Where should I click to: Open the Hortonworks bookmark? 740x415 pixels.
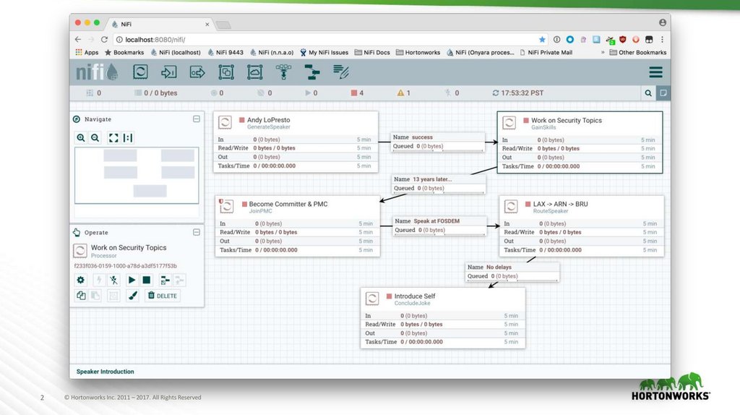tap(418, 53)
